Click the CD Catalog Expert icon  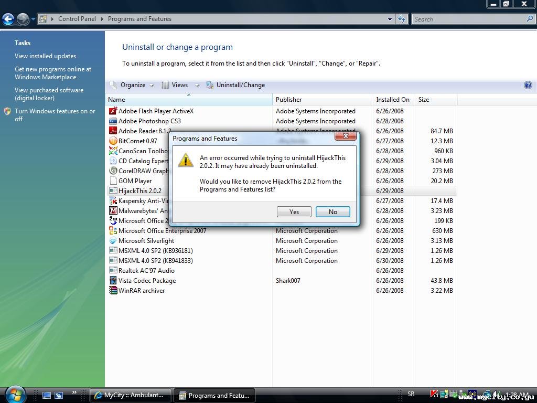(113, 161)
